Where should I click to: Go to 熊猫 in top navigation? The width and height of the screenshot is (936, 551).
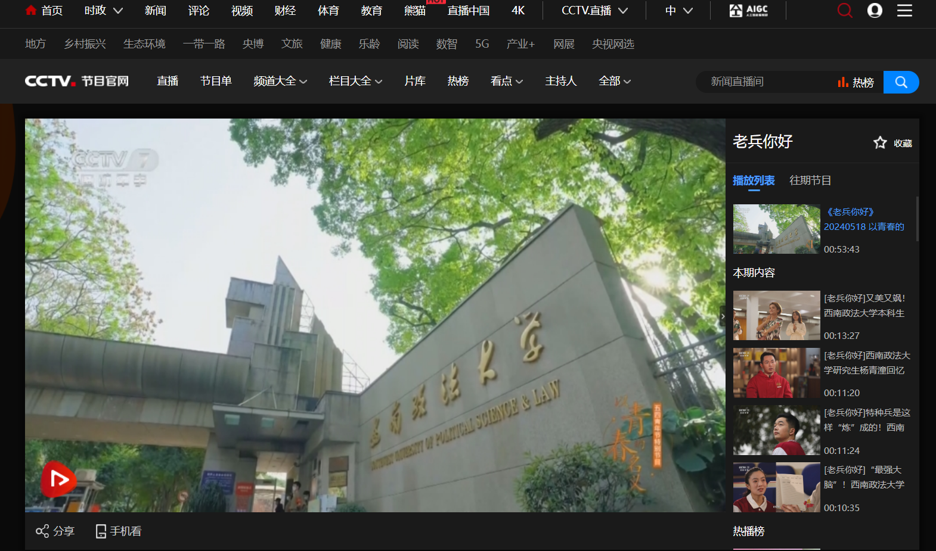(415, 11)
